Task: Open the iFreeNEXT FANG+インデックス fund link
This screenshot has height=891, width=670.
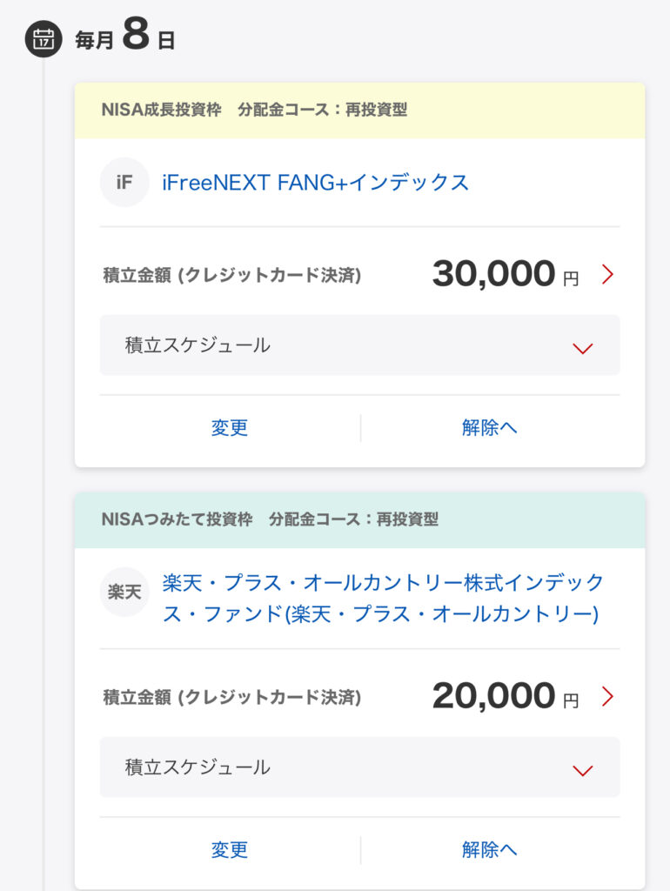Action: [315, 182]
